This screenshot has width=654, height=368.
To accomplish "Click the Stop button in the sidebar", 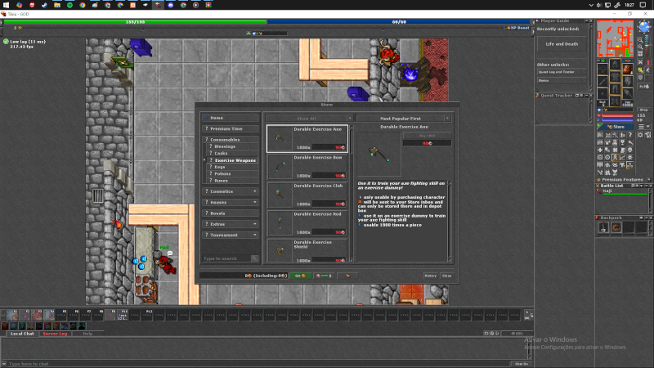I will [644, 110].
